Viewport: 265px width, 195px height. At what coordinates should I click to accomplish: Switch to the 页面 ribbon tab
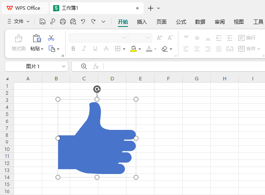point(162,22)
